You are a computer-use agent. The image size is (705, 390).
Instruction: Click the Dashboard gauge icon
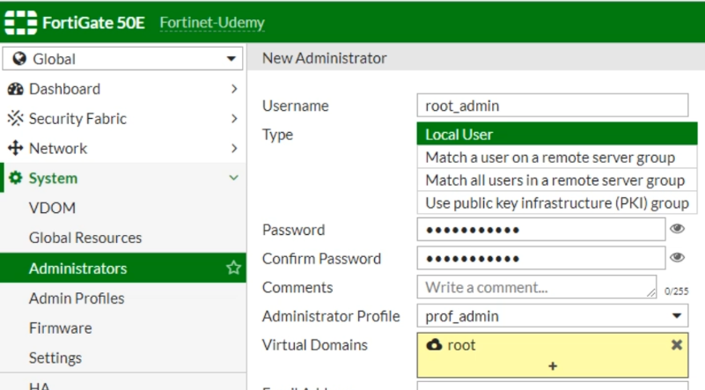click(15, 89)
